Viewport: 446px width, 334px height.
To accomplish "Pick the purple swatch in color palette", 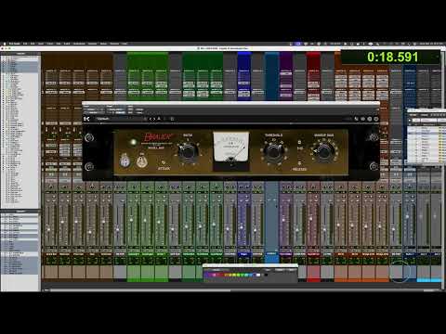I will coord(206,275).
